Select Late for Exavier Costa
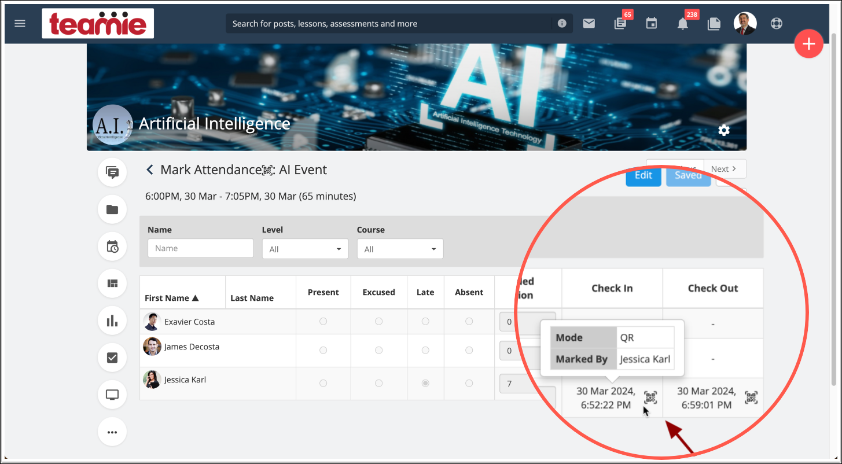This screenshot has width=842, height=464. pos(425,321)
